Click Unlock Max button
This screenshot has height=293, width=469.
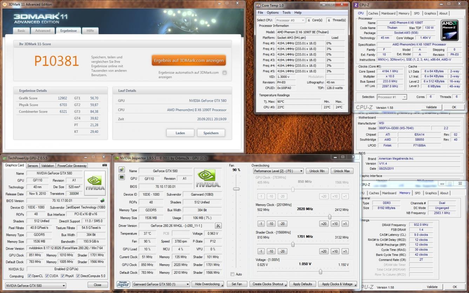pos(342,171)
